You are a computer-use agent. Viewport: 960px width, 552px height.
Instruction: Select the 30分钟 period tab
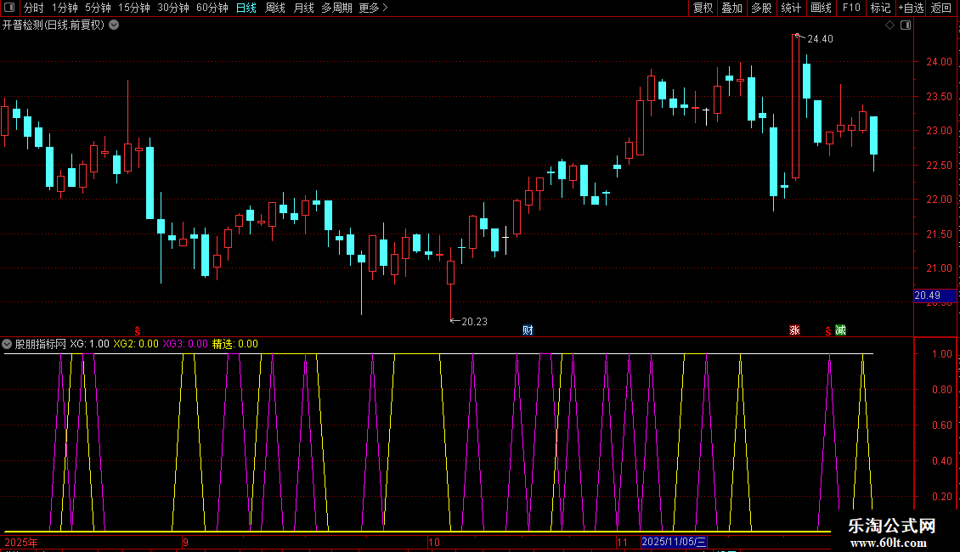[x=173, y=8]
